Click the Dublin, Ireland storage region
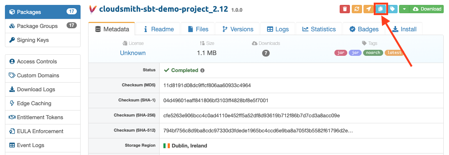 [x=189, y=146]
